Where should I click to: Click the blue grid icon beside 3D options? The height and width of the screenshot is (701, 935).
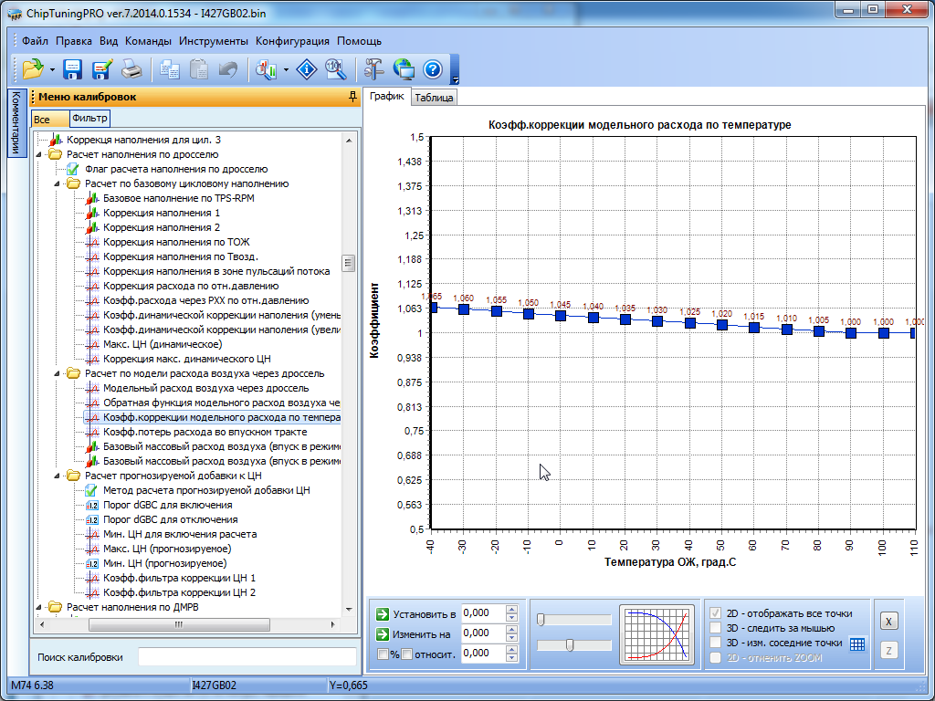pyautogui.click(x=856, y=643)
